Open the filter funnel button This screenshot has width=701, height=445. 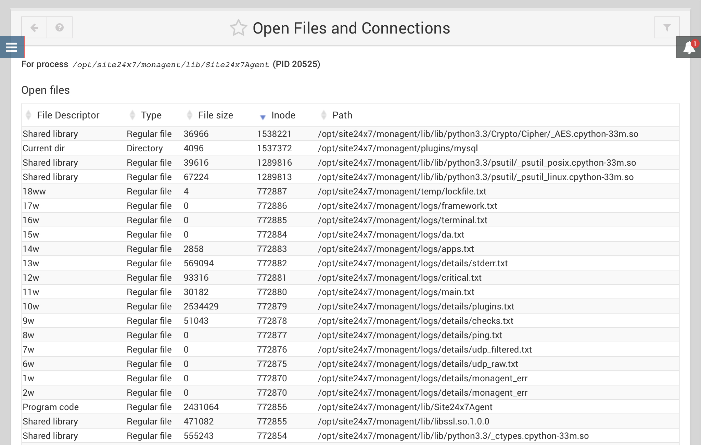[x=667, y=27]
